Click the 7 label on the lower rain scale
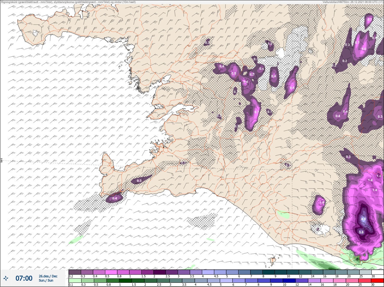The image size is (384, 287). [x=246, y=285]
